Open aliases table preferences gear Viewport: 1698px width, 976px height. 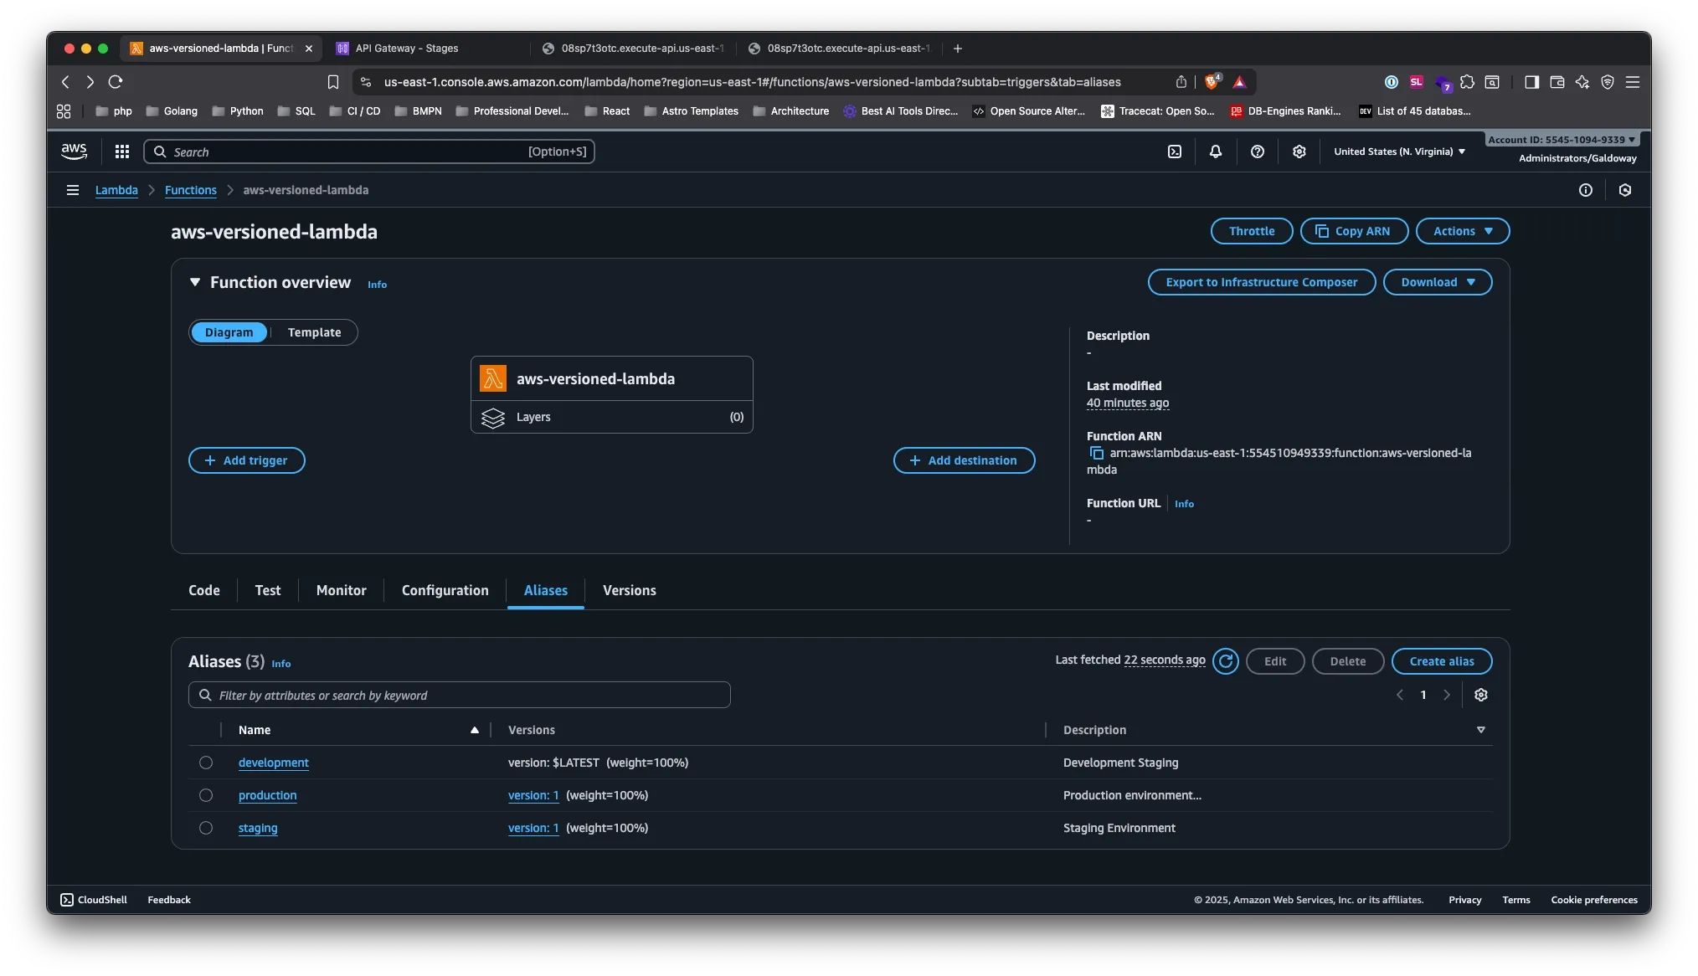click(x=1480, y=695)
